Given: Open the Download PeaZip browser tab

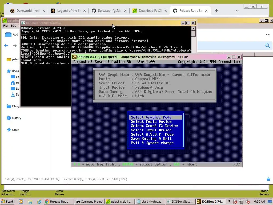Looking at the screenshot, I should [x=150, y=11].
